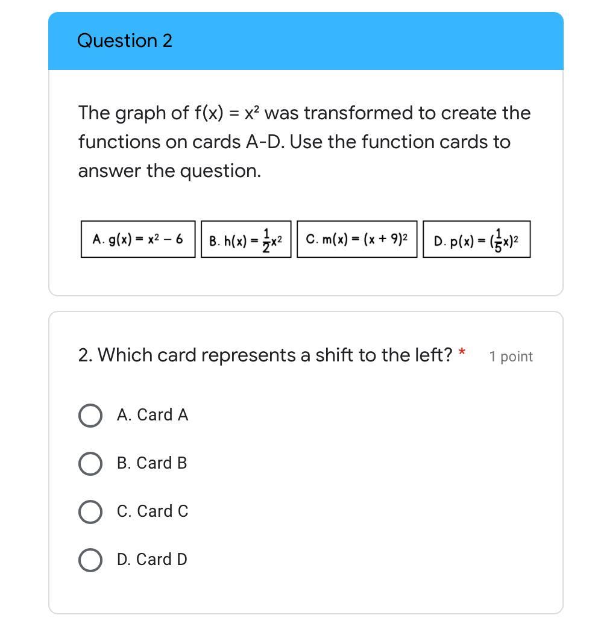
Task: Click the "D. Card D" option label
Action: coord(152,560)
